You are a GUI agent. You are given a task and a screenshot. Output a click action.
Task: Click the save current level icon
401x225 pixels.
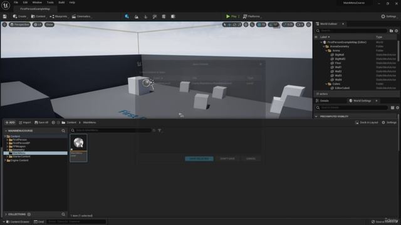5,16
